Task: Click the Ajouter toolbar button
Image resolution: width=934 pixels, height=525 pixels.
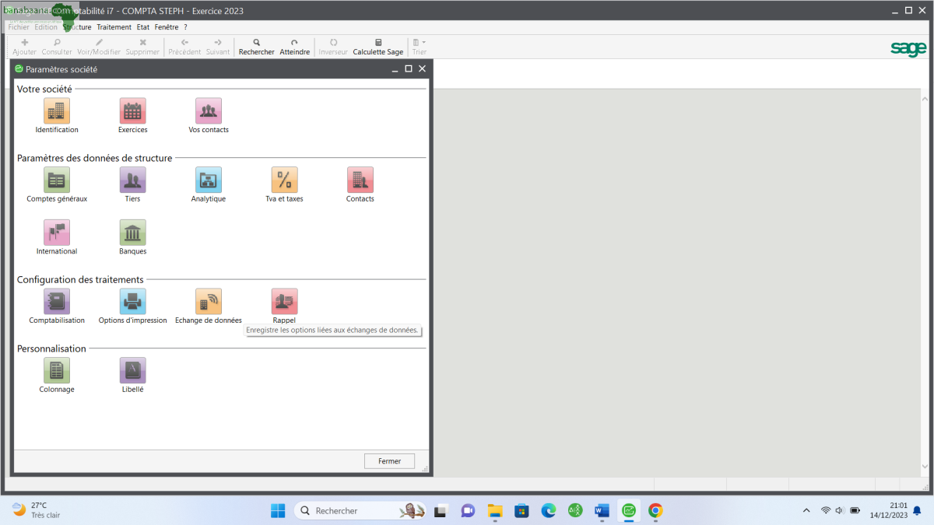Action: (x=24, y=47)
